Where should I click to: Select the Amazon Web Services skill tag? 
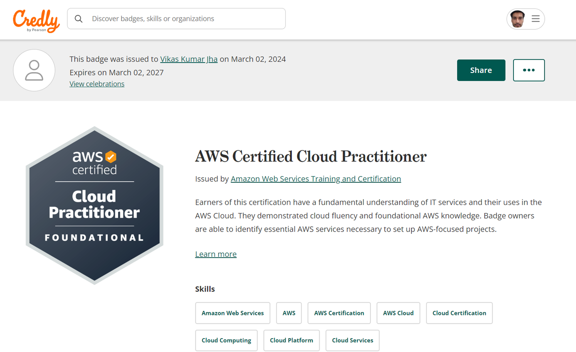pos(232,313)
